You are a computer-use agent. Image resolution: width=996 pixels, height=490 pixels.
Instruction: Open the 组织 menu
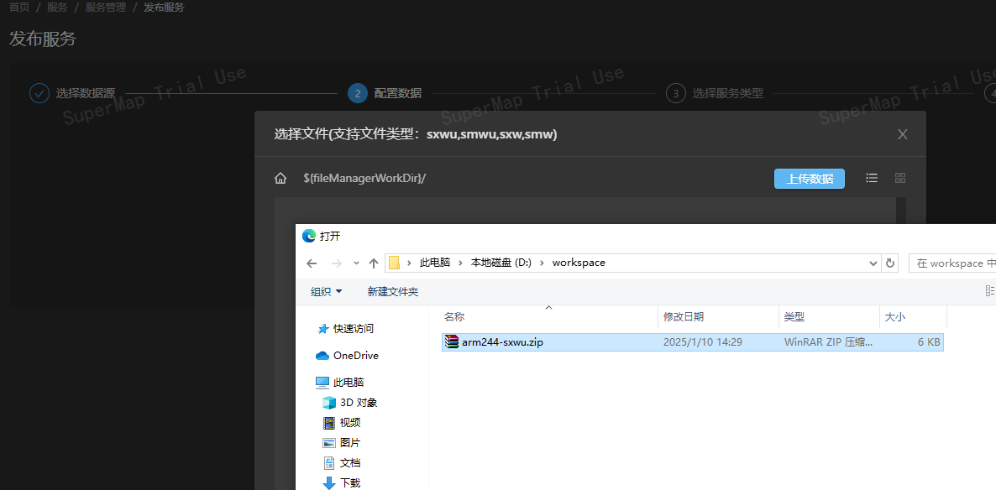tap(327, 292)
